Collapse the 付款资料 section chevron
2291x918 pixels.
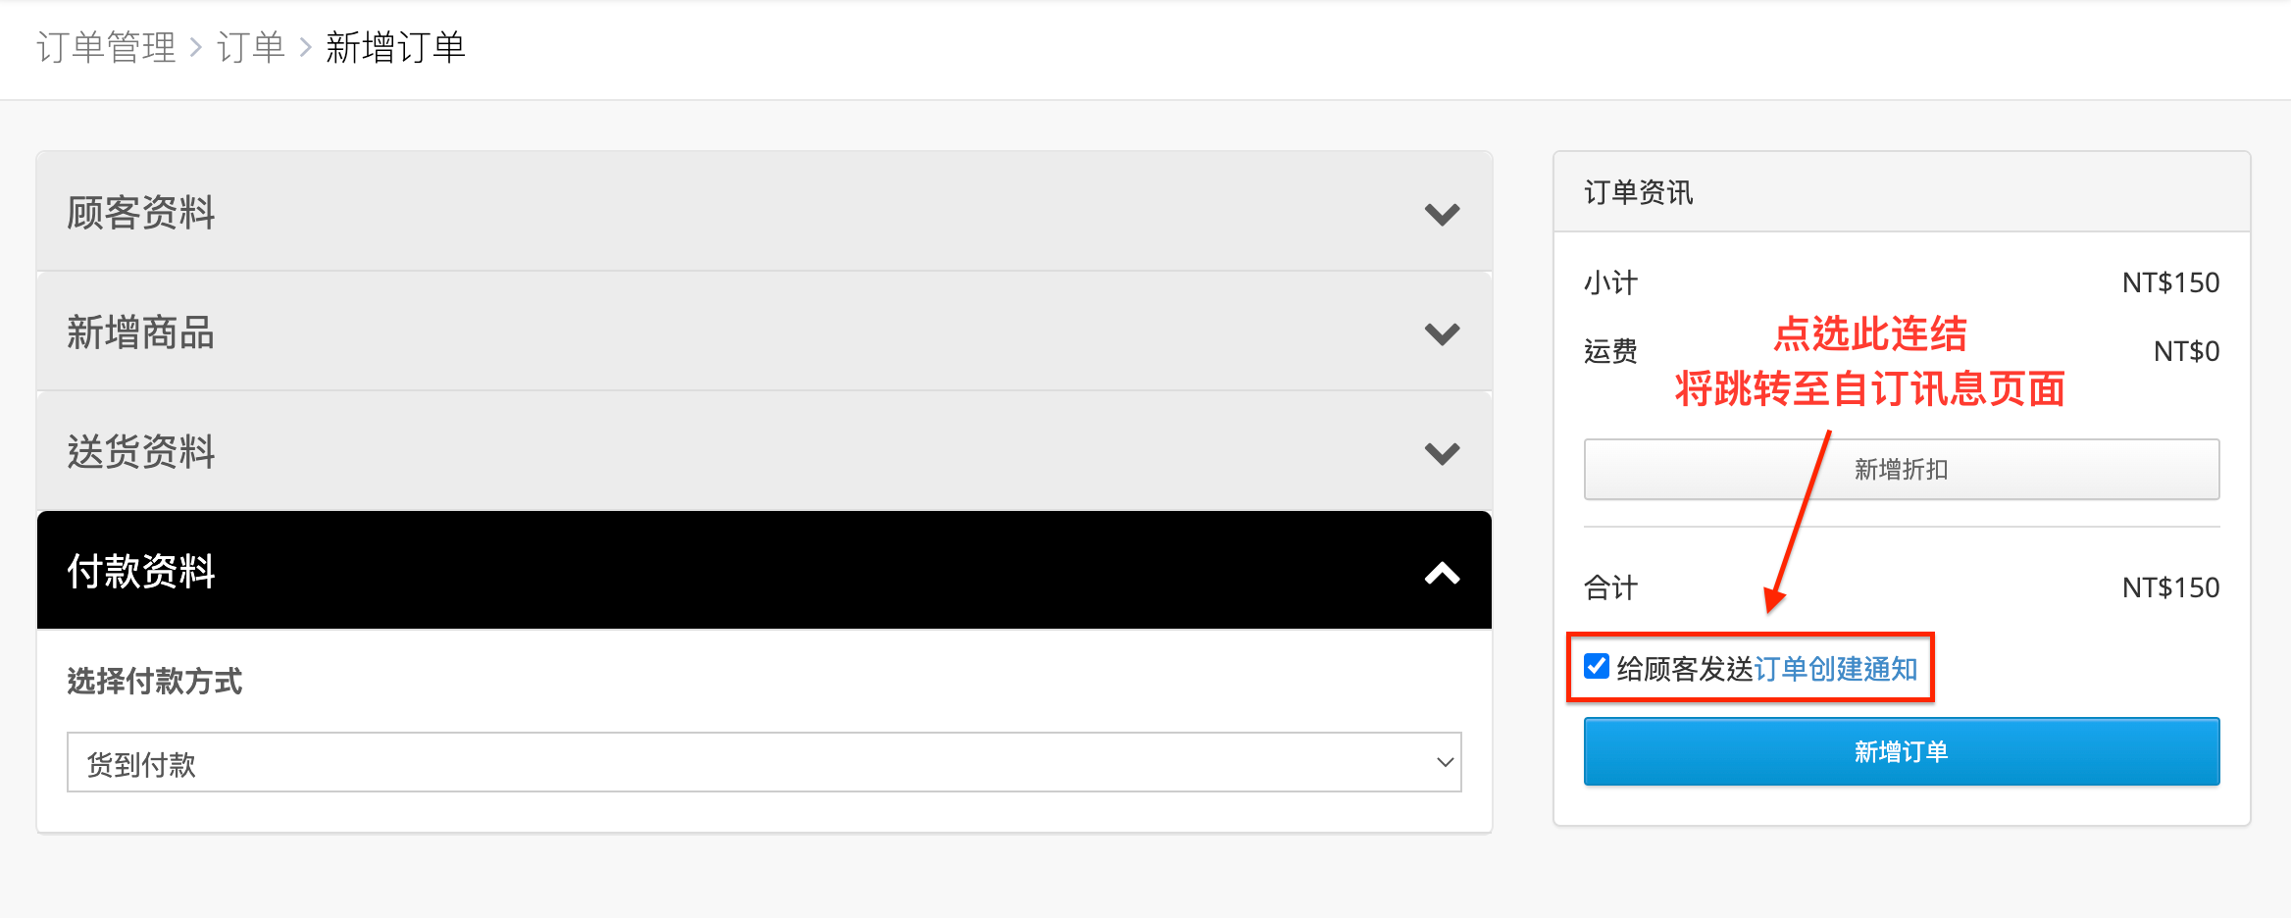pos(1442,573)
